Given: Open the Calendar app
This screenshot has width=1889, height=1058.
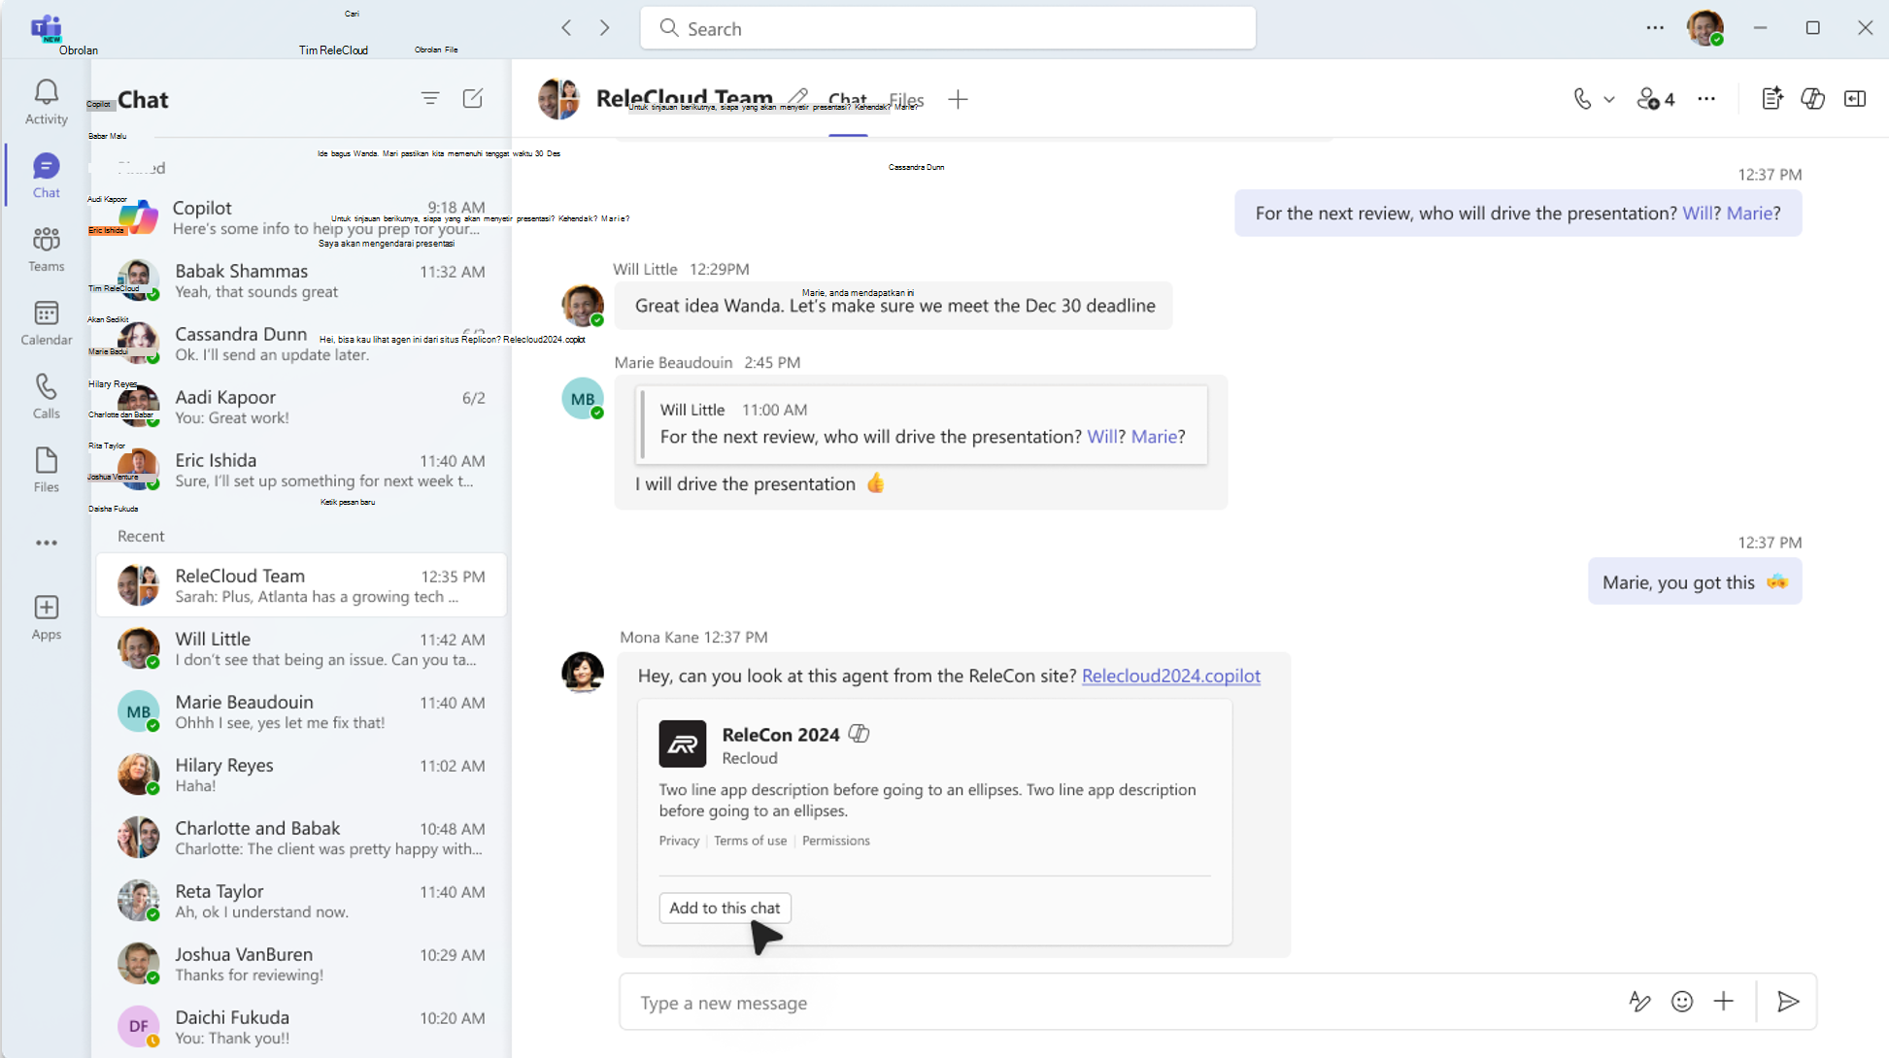Looking at the screenshot, I should tap(46, 323).
